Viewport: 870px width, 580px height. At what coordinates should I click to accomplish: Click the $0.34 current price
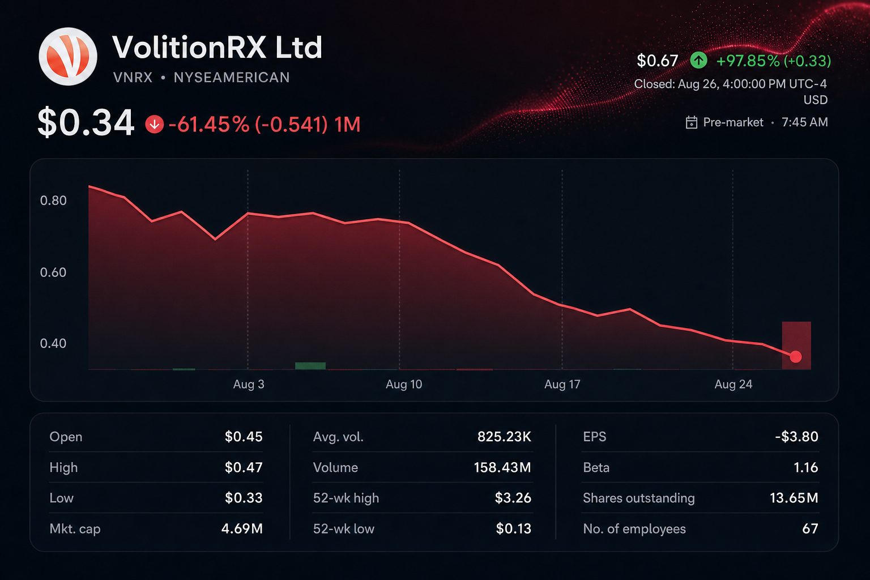click(x=86, y=122)
